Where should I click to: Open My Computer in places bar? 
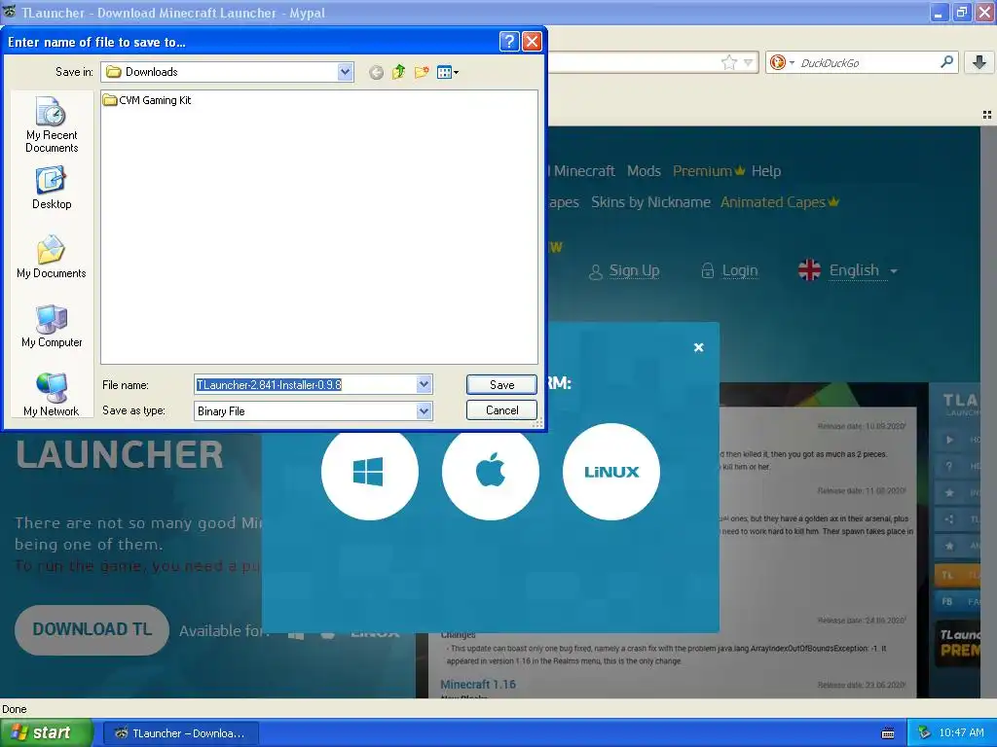(x=52, y=326)
